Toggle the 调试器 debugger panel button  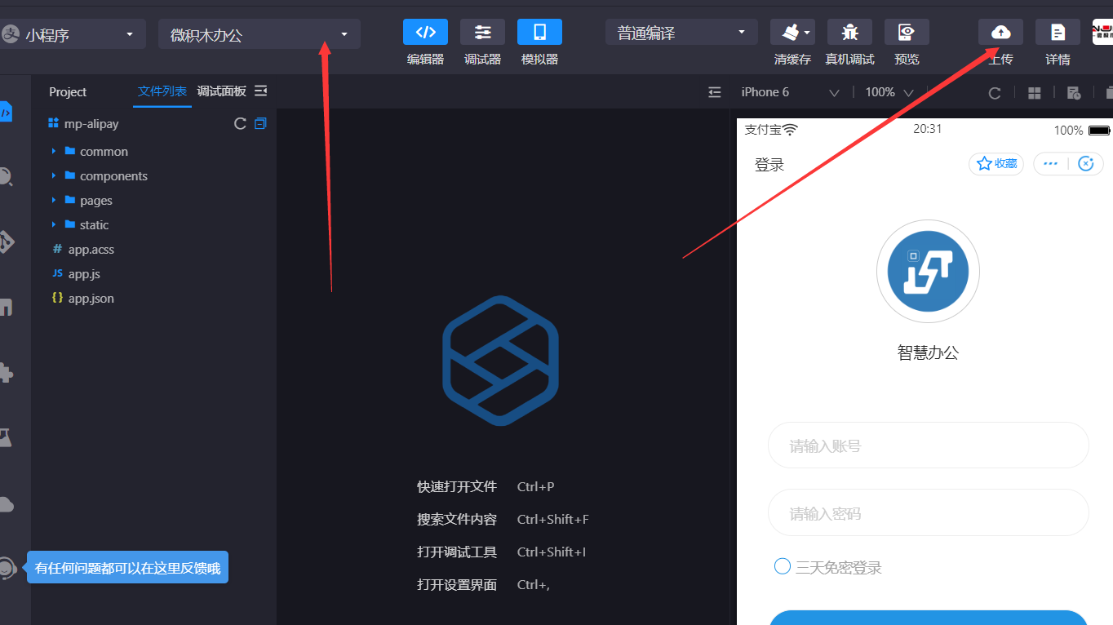[482, 33]
